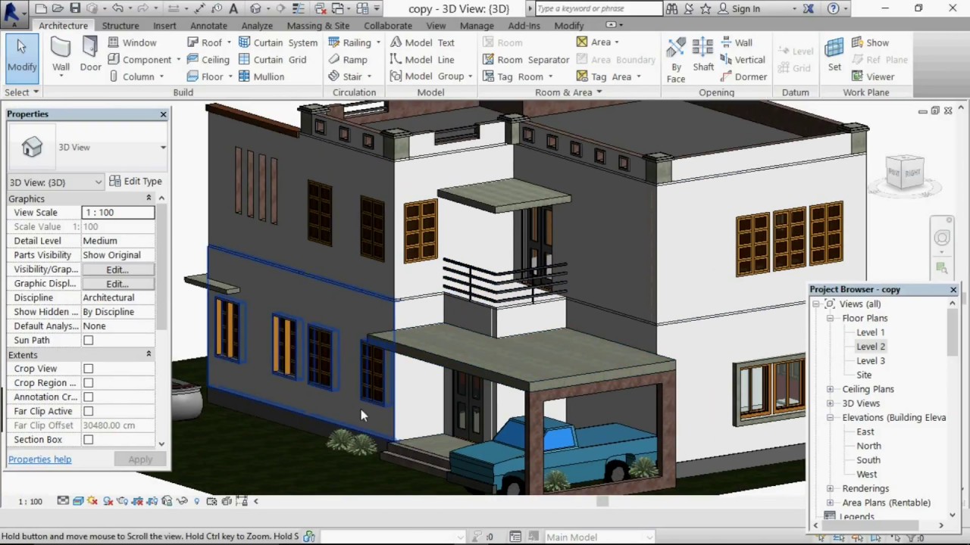Screen dimensions: 970x545
Task: Click the Reveal Hidden Elements lightbulb icon
Action: tap(197, 501)
